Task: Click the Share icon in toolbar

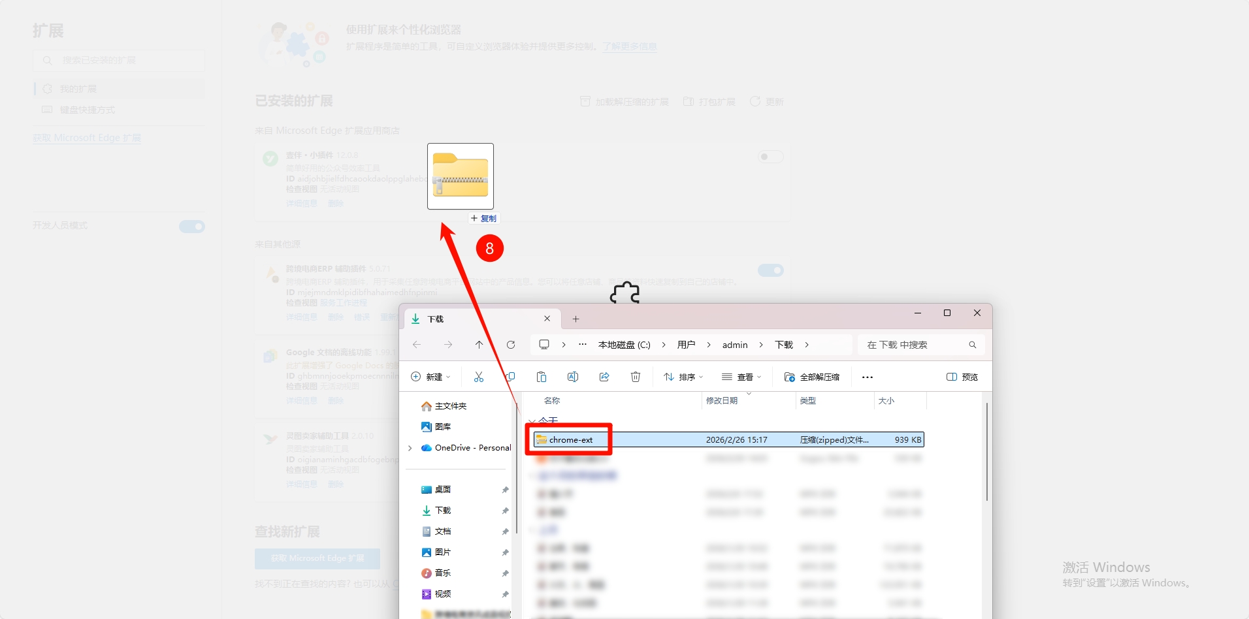Action: pos(604,377)
